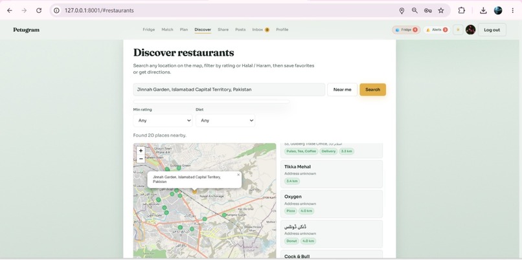Image resolution: width=522 pixels, height=260 pixels.
Task: Go to the Posts tab
Action: click(x=240, y=30)
